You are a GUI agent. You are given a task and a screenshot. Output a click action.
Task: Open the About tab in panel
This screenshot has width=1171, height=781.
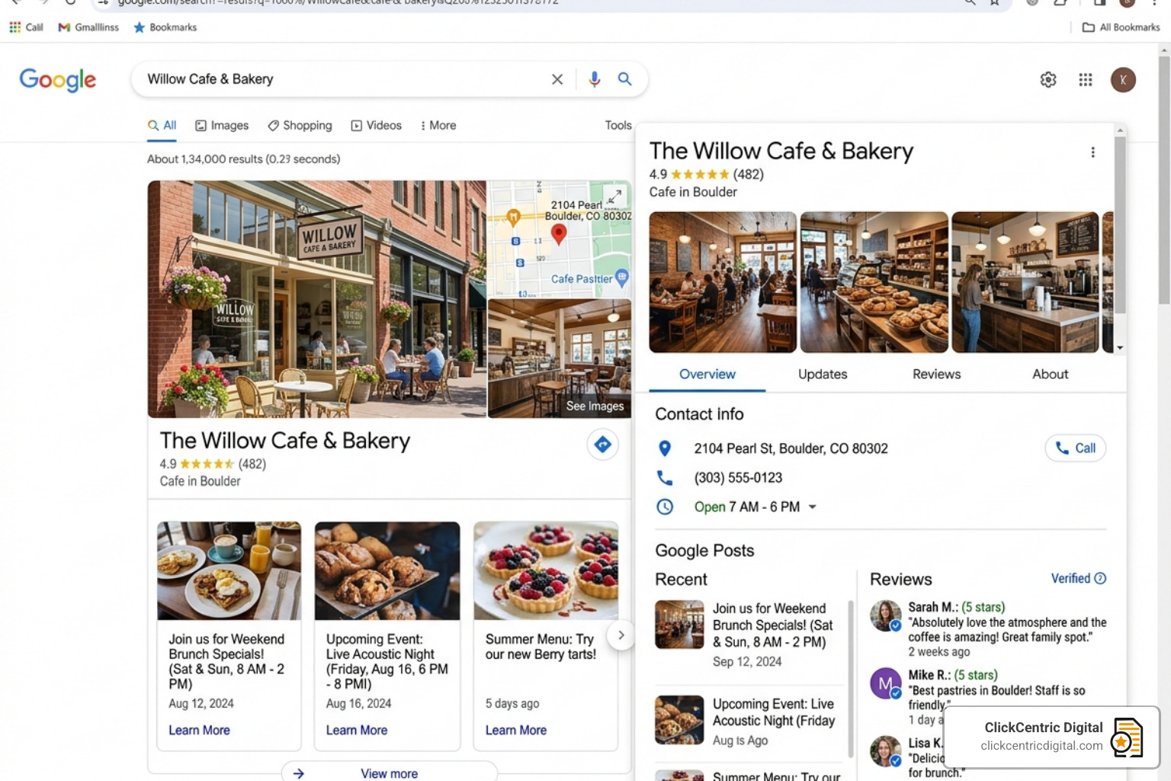tap(1051, 374)
